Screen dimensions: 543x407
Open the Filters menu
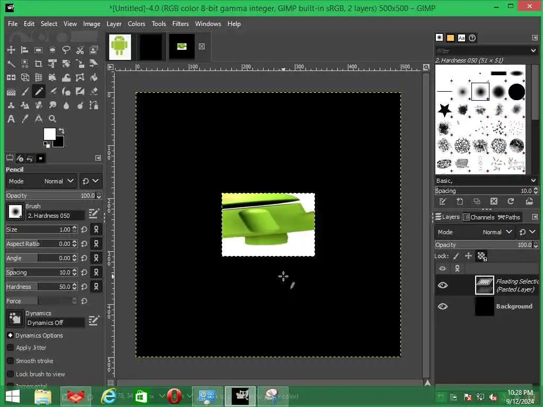[x=180, y=23]
